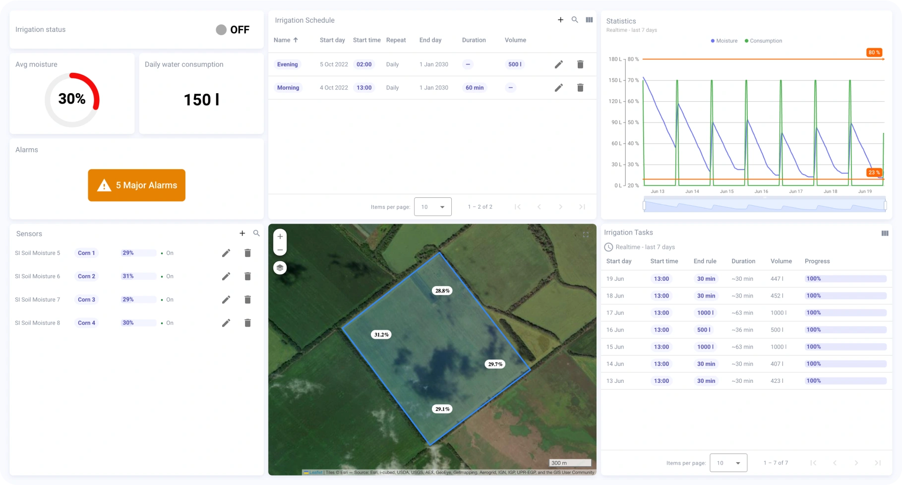Viewport: 902px width, 485px height.
Task: Toggle the irrigation status OFF switch
Action: coord(222,30)
